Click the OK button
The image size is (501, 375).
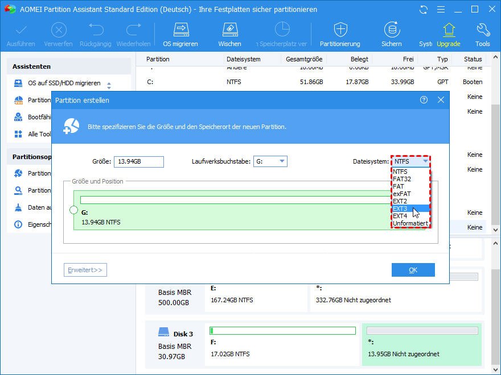tap(413, 270)
